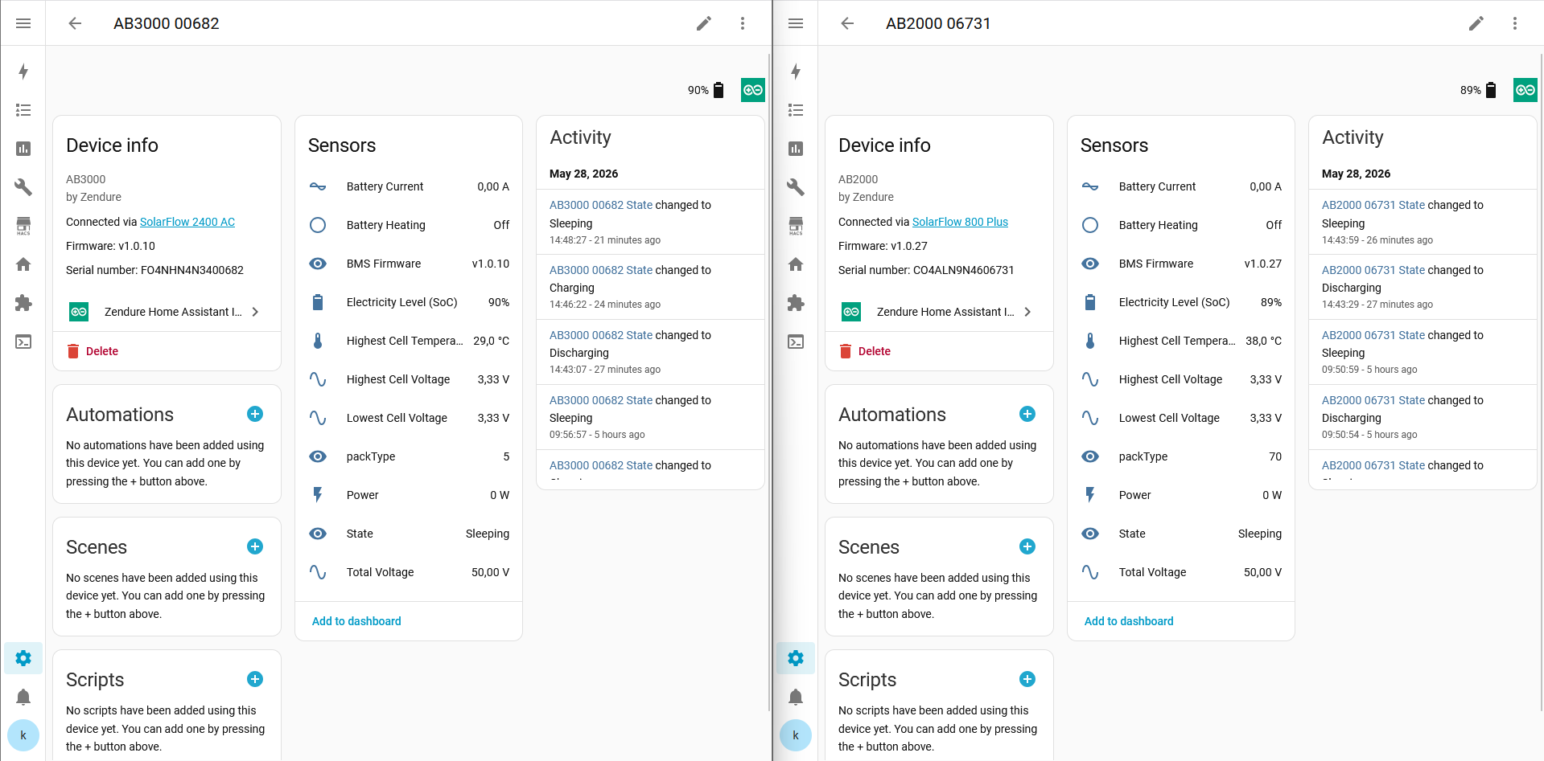Open Battery Heating sensor of AB3000

409,225
